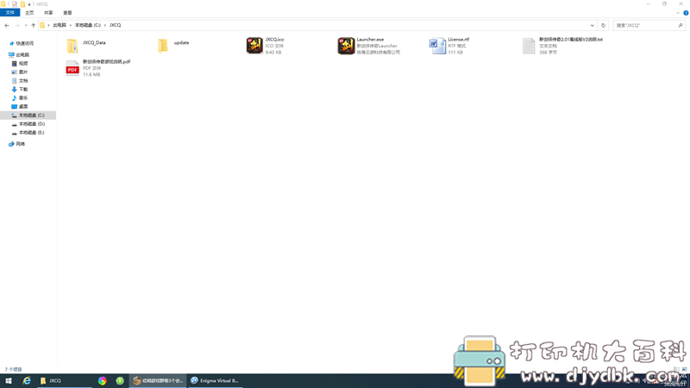
Task: Select the Launcher.exe application icon
Action: click(x=346, y=46)
